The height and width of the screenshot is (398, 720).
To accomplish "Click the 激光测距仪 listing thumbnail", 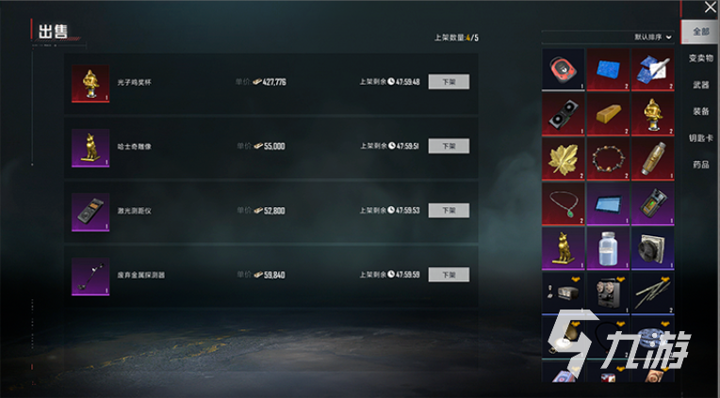I will point(90,212).
